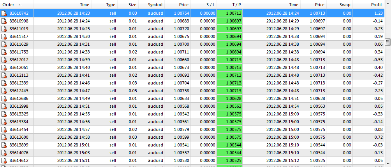Image resolution: width=391 pixels, height=167 pixels.
Task: Click profit value -0.33
Action: [378, 114]
